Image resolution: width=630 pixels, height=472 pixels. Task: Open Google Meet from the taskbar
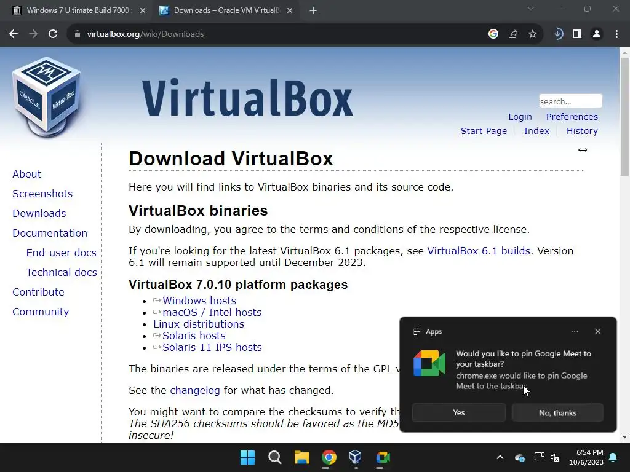pyautogui.click(x=383, y=457)
